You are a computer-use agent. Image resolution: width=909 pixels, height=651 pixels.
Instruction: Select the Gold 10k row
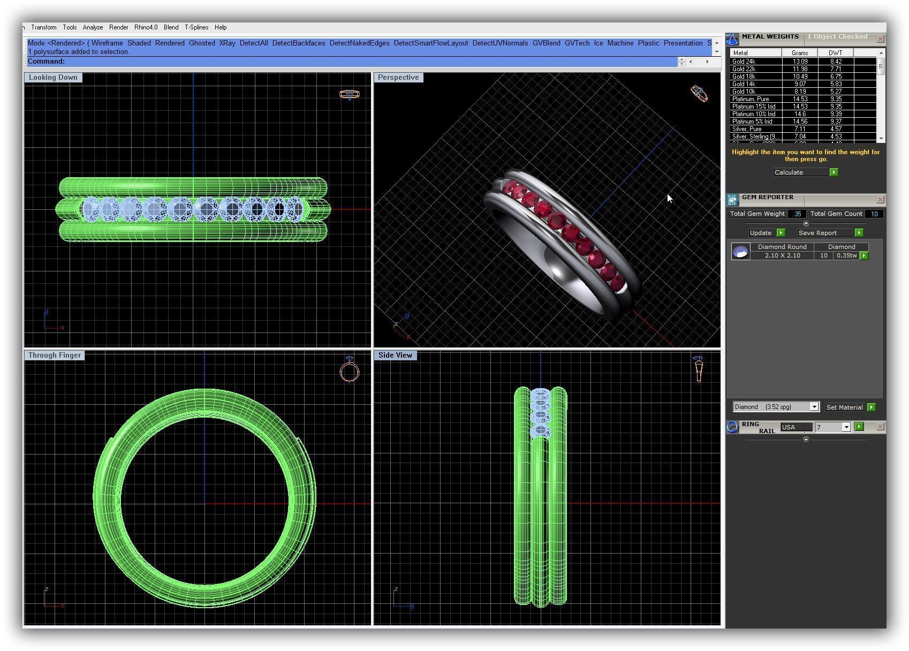pyautogui.click(x=804, y=92)
